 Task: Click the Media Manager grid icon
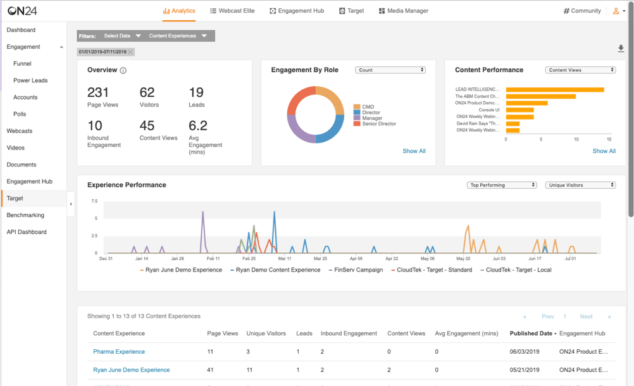coord(382,11)
